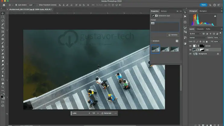Enable Show Transform Controls checkbox
The width and height of the screenshot is (224, 126).
coord(37,5)
